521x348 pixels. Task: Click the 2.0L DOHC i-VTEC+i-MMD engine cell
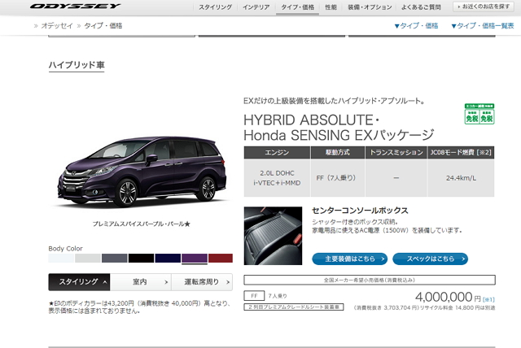point(277,178)
